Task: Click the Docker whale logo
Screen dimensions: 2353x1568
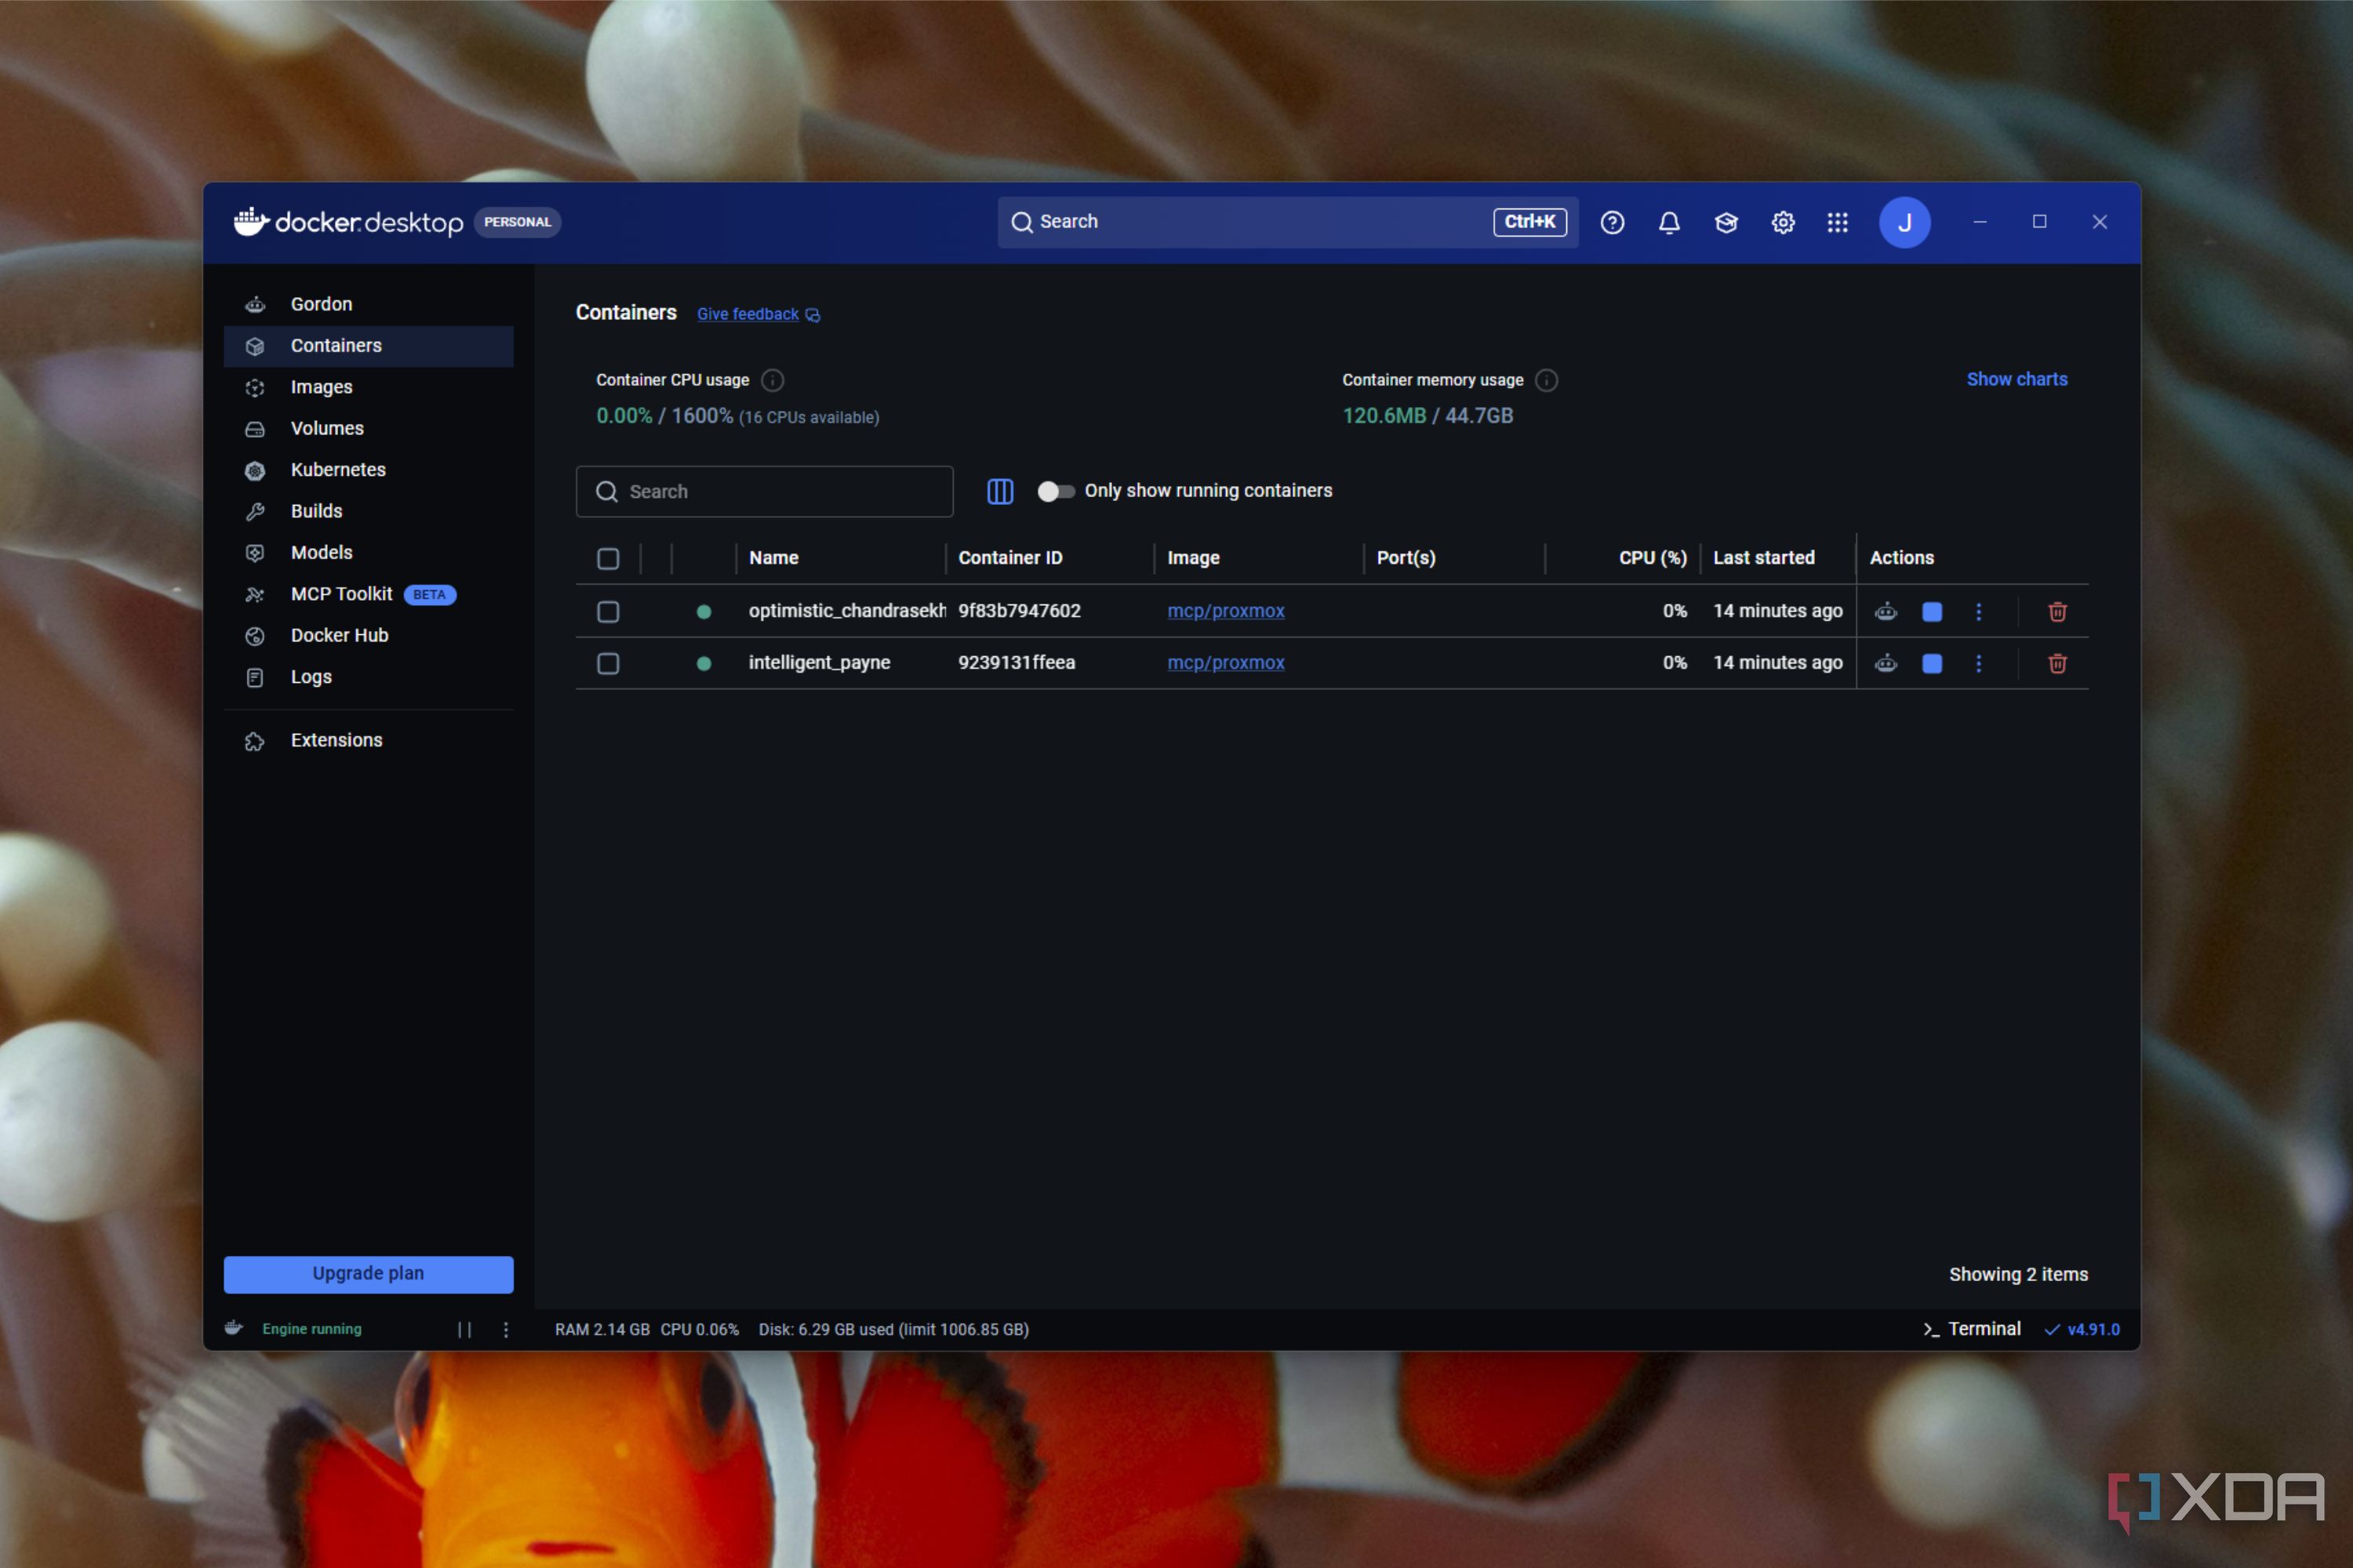Action: click(x=251, y=221)
